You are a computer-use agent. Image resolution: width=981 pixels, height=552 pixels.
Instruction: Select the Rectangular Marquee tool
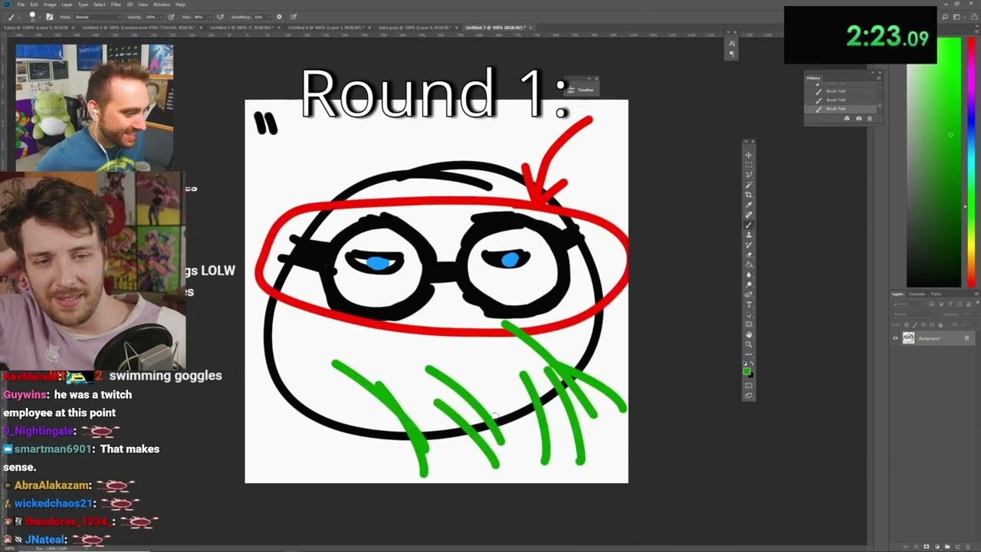point(749,165)
